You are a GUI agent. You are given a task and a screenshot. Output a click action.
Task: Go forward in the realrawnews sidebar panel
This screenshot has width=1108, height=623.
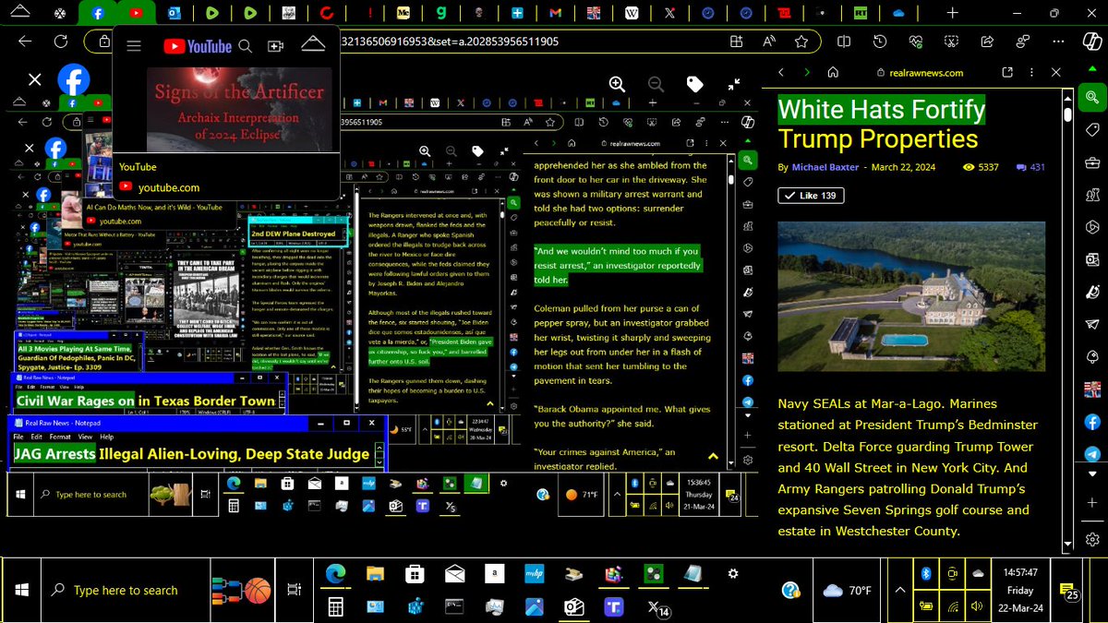click(807, 72)
